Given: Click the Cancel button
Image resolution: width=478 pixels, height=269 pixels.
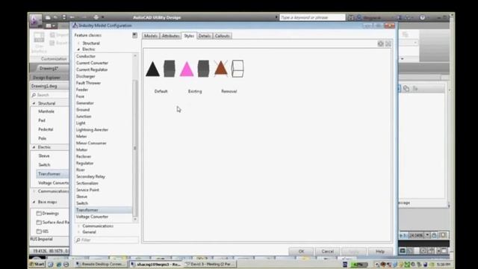Looking at the screenshot, I should point(327,251).
